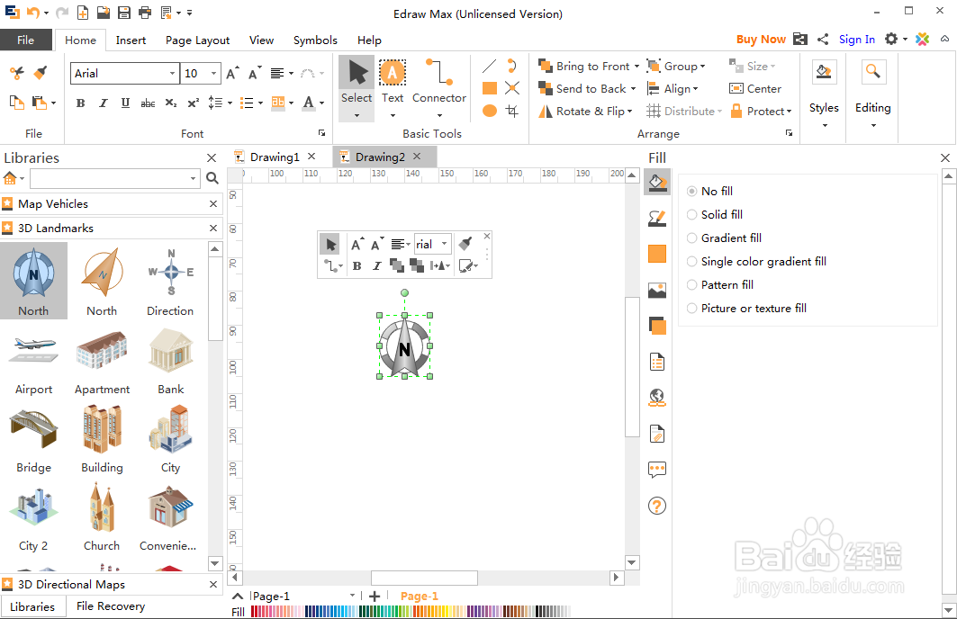
Task: Choose the Select pointer tool
Action: pyautogui.click(x=357, y=88)
